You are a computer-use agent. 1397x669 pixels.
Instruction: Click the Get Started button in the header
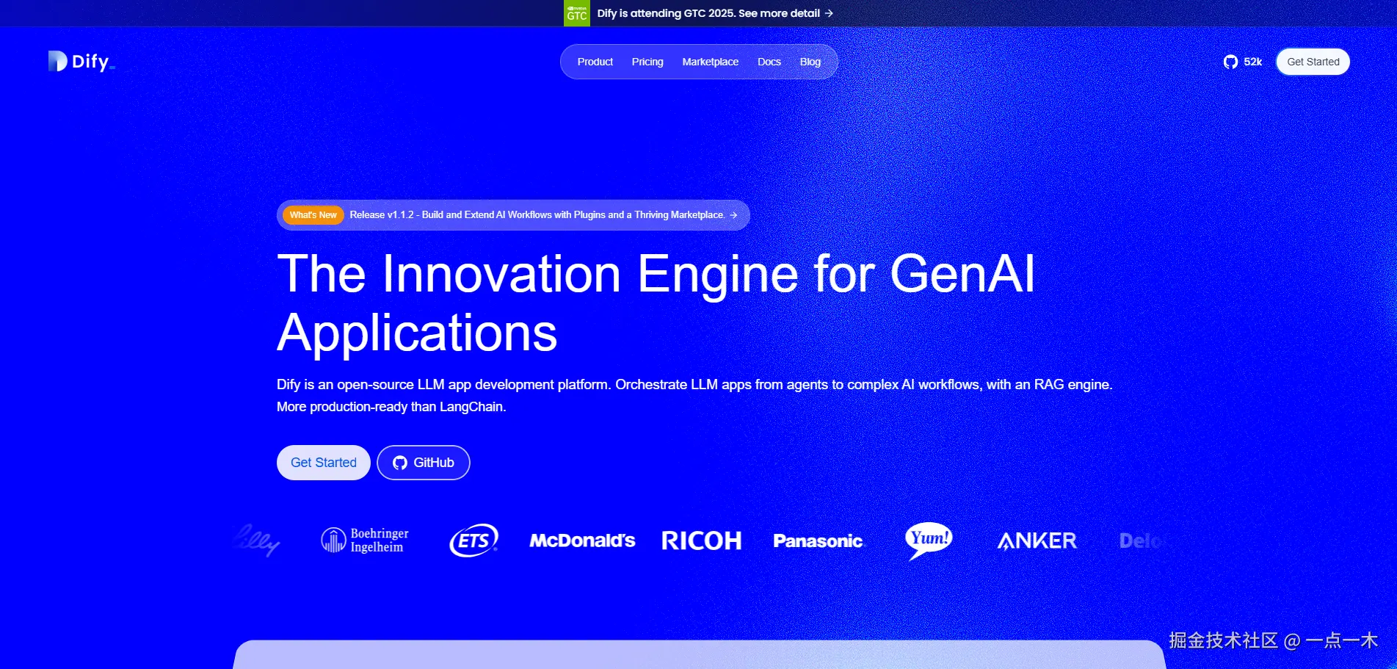click(x=1313, y=62)
